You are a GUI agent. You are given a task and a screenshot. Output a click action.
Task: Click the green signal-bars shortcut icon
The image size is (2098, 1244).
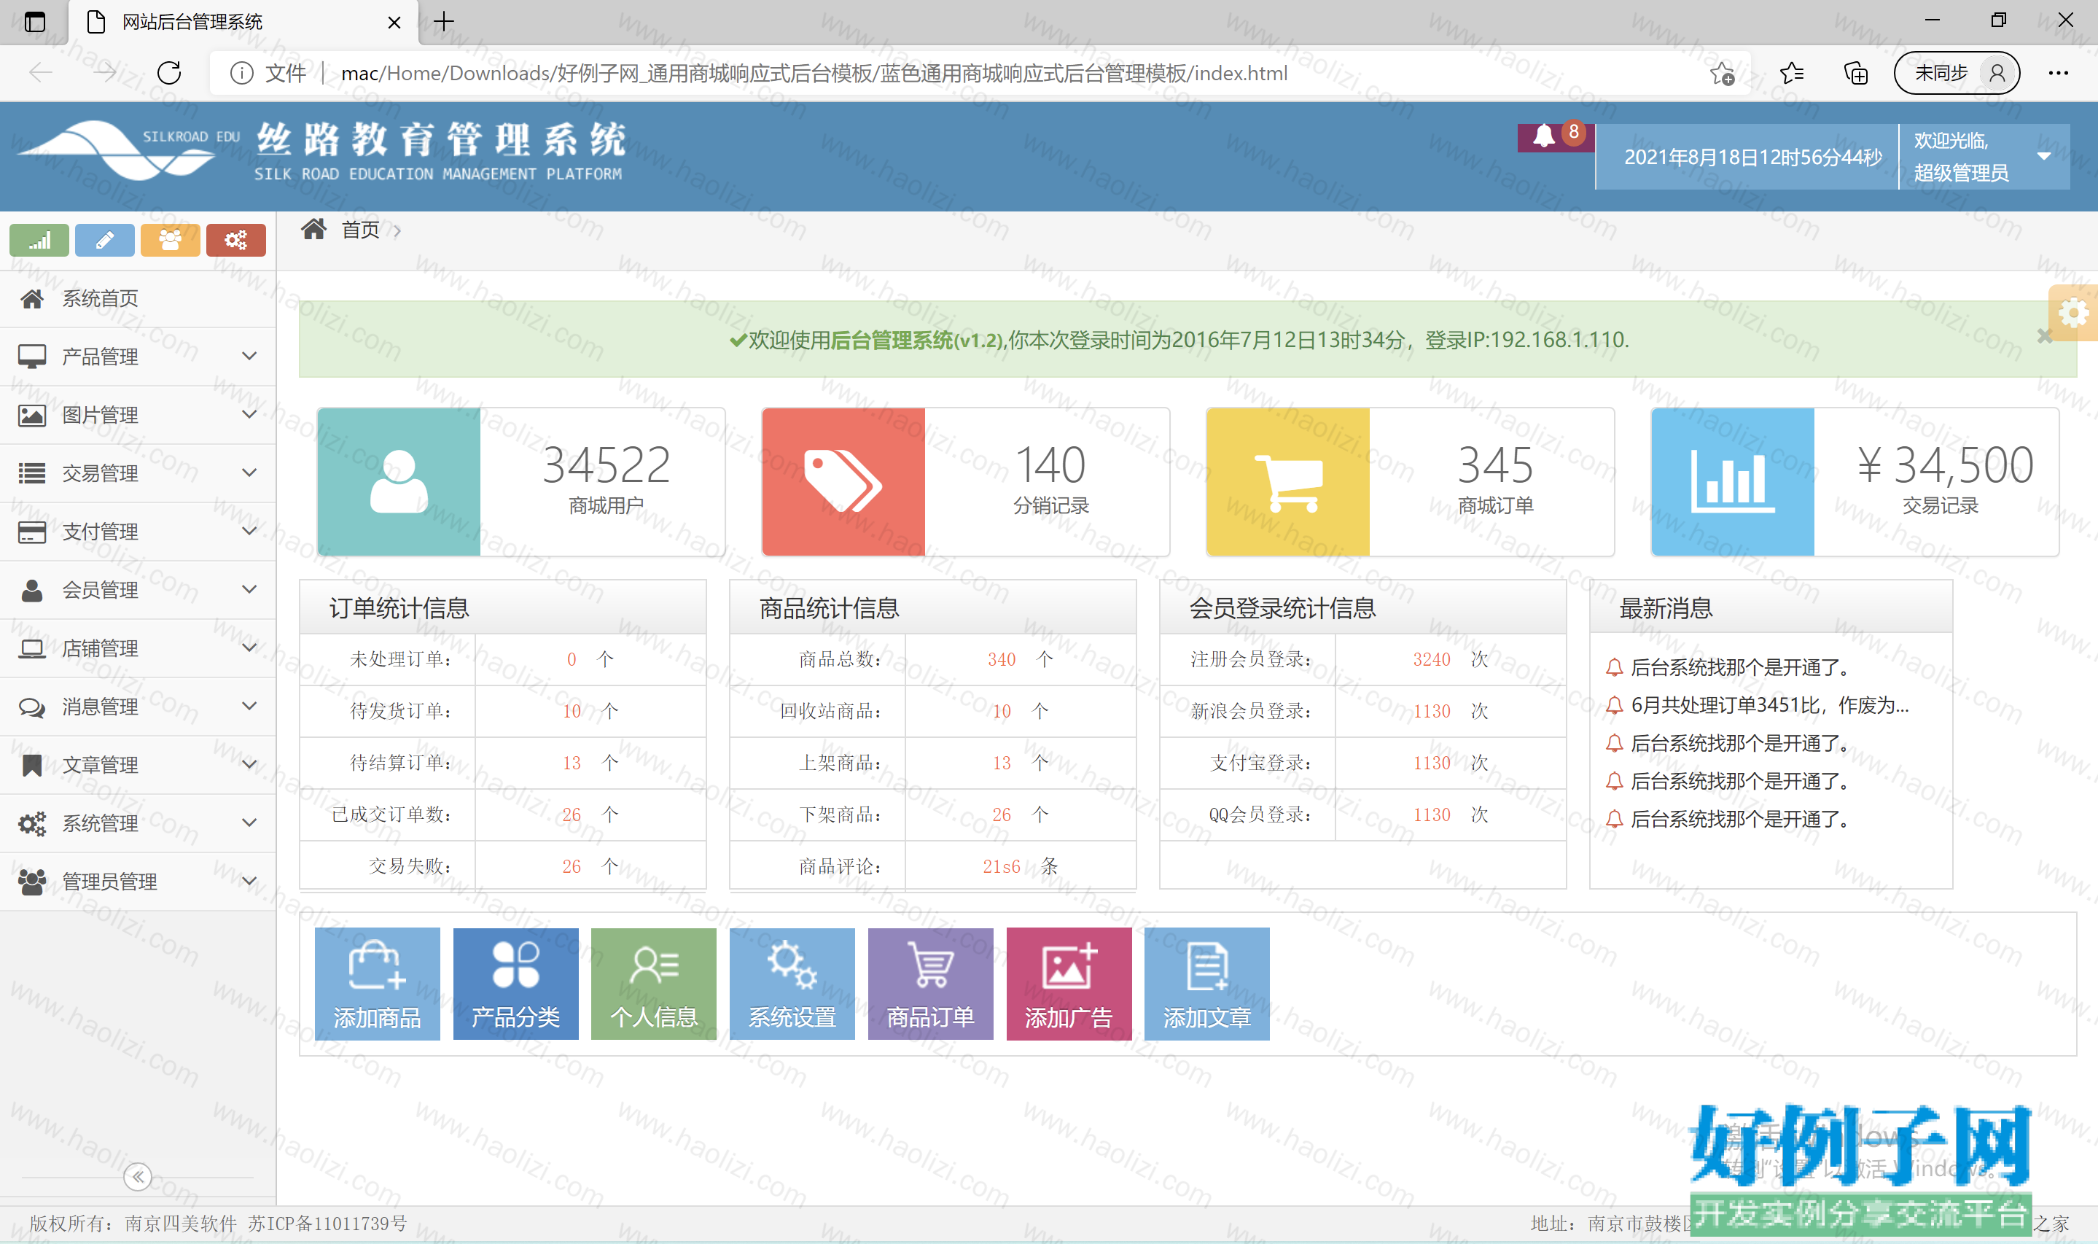(x=39, y=241)
